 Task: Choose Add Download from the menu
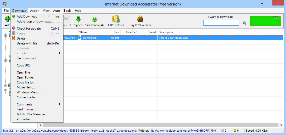(37, 16)
